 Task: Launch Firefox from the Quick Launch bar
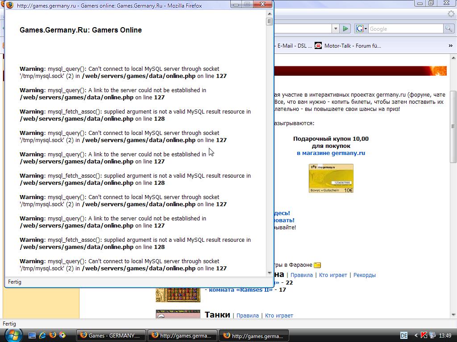coord(53,335)
